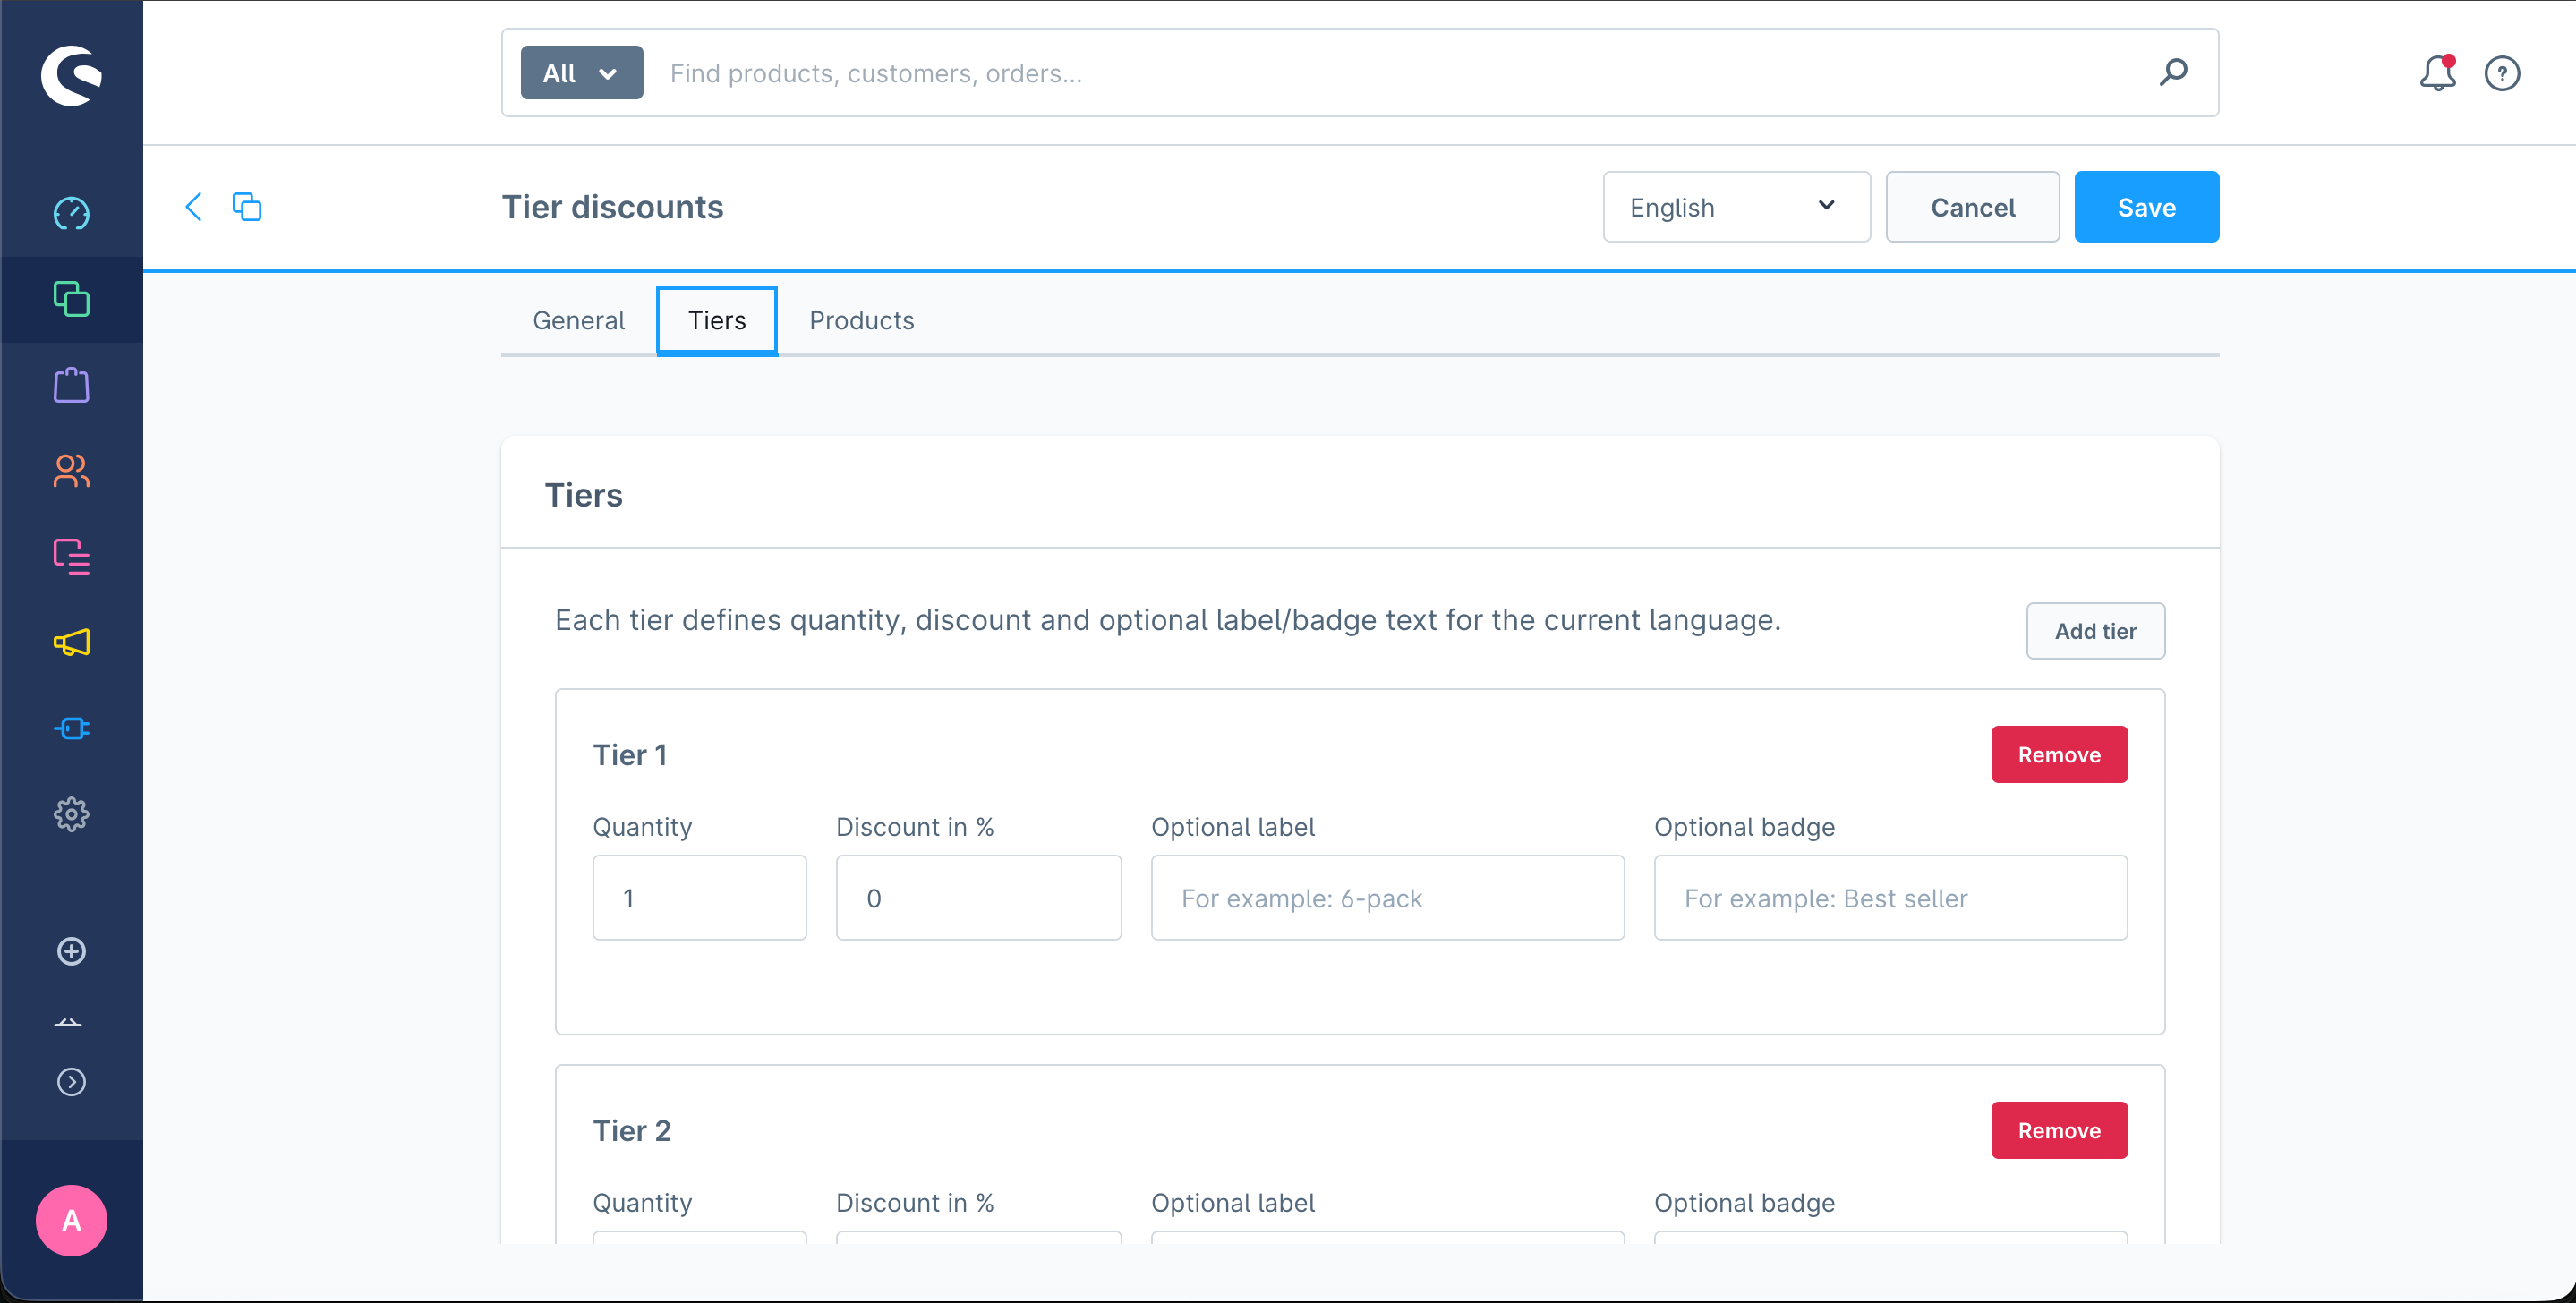The width and height of the screenshot is (2576, 1303).
Task: Open the Settings gear icon
Action: [x=71, y=814]
